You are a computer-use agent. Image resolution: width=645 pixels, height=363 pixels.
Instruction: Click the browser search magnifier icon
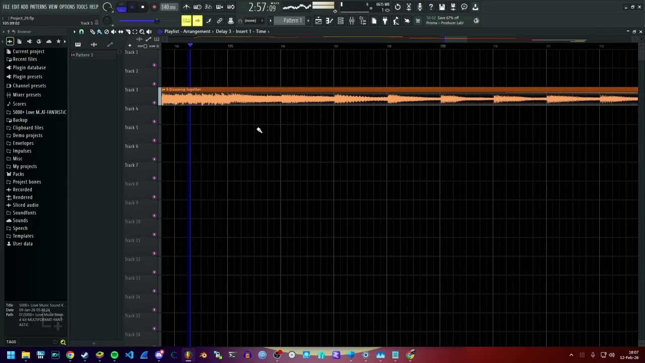click(63, 342)
